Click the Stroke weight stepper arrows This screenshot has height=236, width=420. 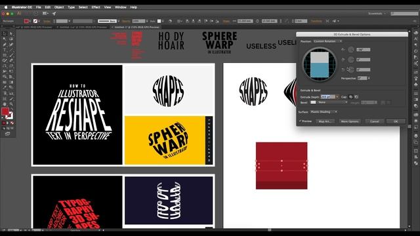click(x=54, y=21)
